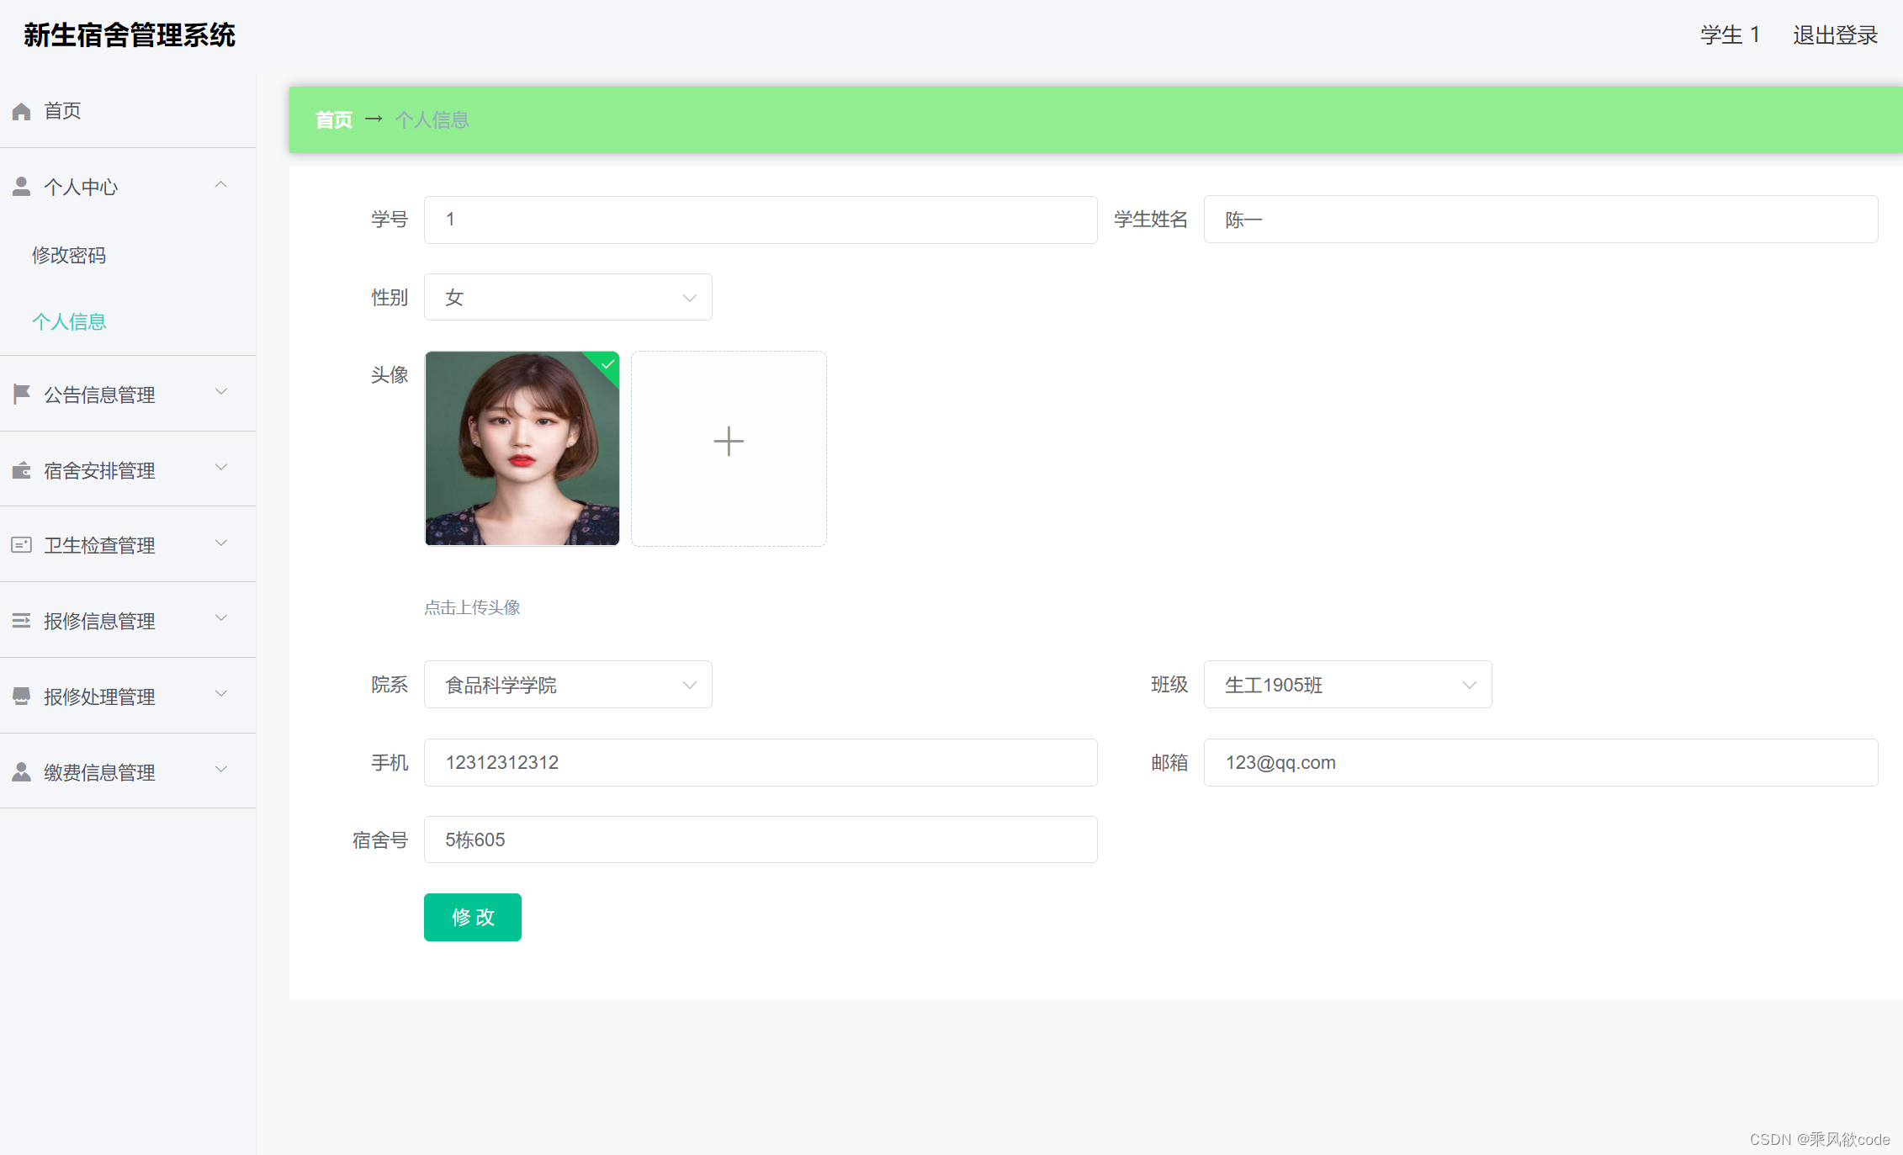Click the chat icon for 报修处理管理
This screenshot has height=1155, width=1903.
[x=21, y=696]
